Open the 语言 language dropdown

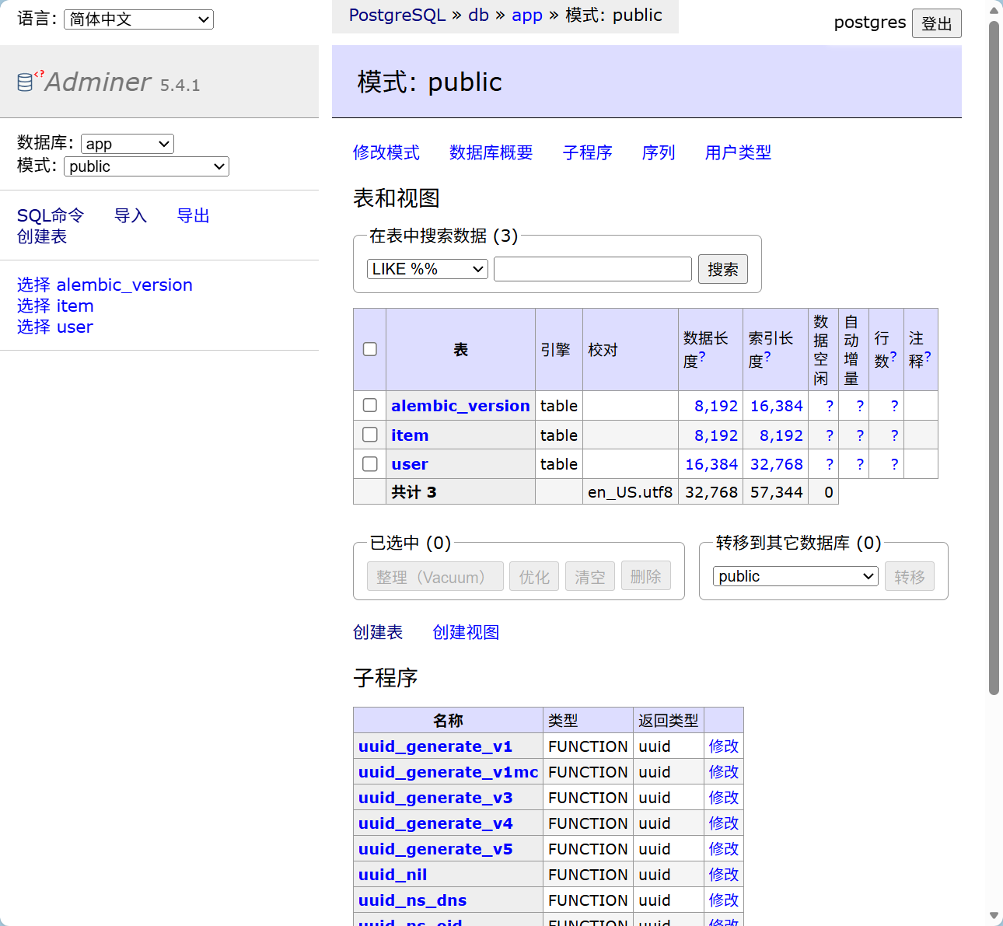click(x=138, y=19)
